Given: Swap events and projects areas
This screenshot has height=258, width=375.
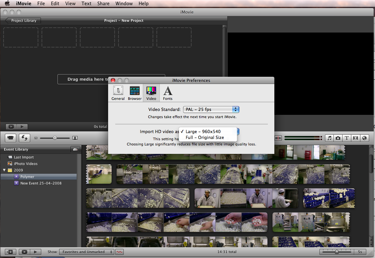Looking at the screenshot, I should pos(25,138).
